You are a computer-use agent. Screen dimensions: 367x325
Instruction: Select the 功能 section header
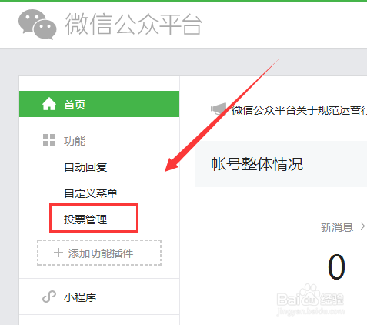75,141
